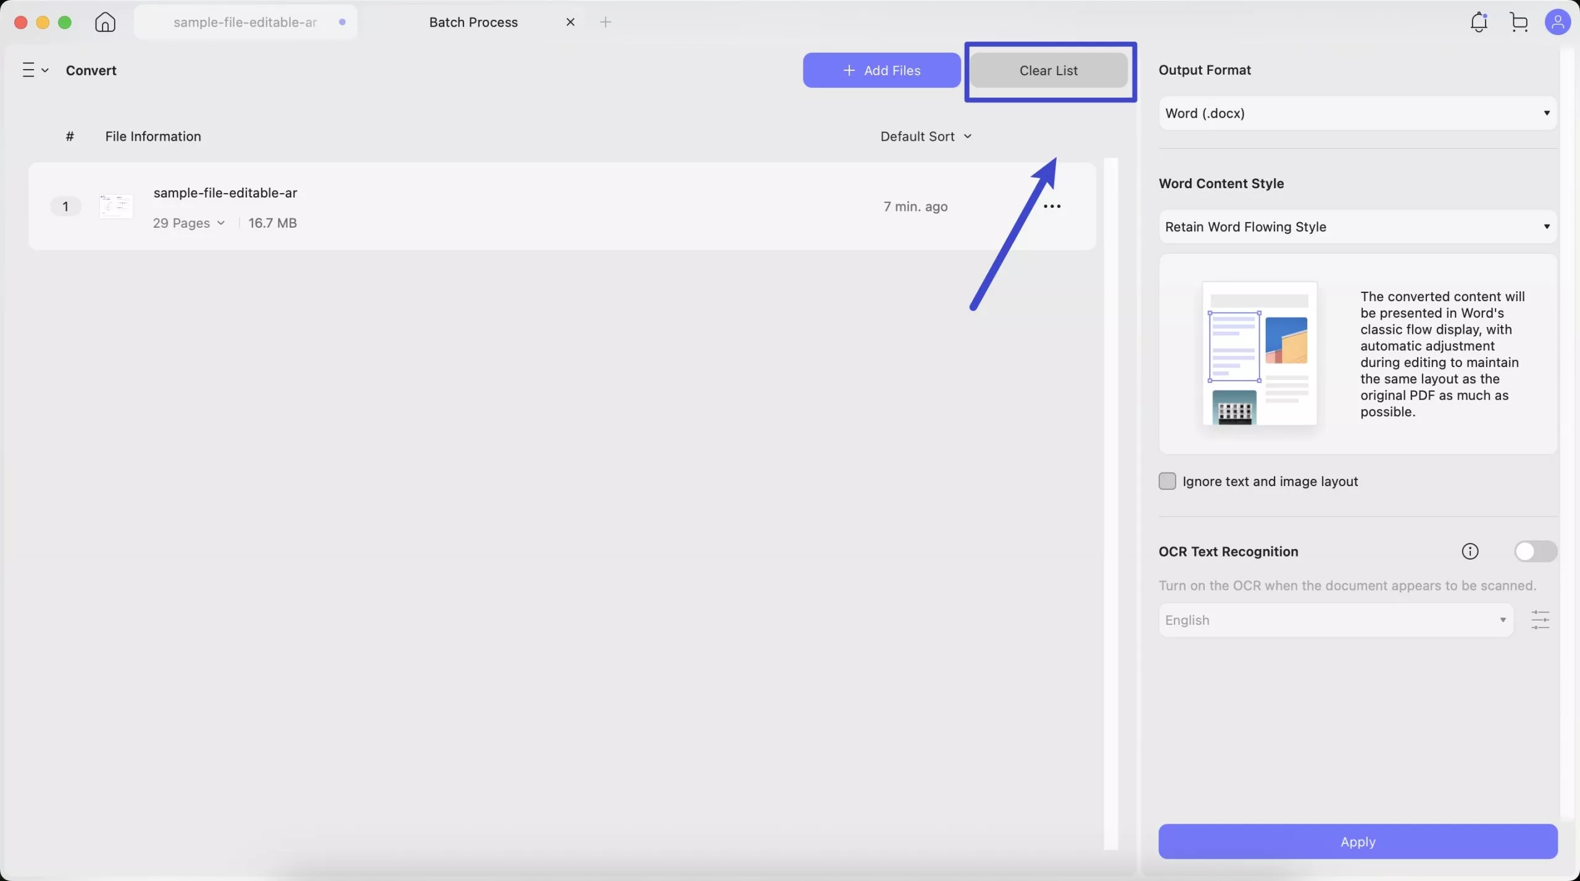Click the row number 1 badge
This screenshot has height=881, width=1580.
(65, 206)
